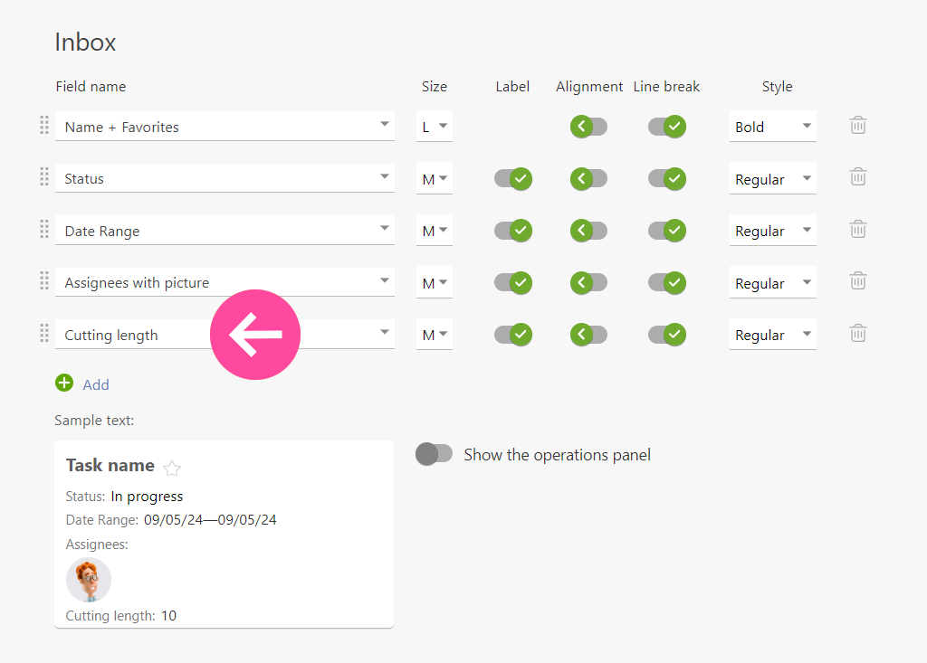Open Size M dropdown for Date Range
The height and width of the screenshot is (663, 927).
pos(435,230)
